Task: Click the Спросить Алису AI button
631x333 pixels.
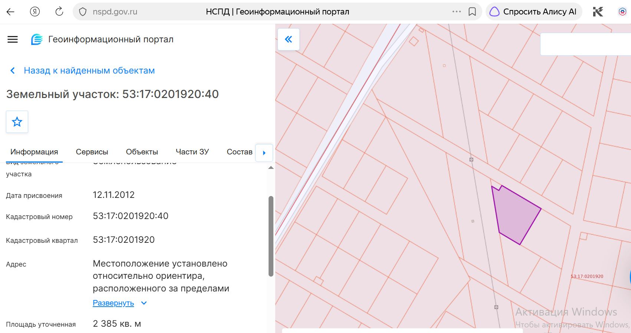Action: (x=534, y=12)
